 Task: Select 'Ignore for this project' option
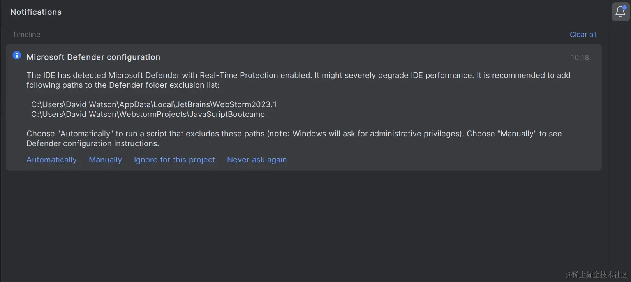click(x=174, y=160)
